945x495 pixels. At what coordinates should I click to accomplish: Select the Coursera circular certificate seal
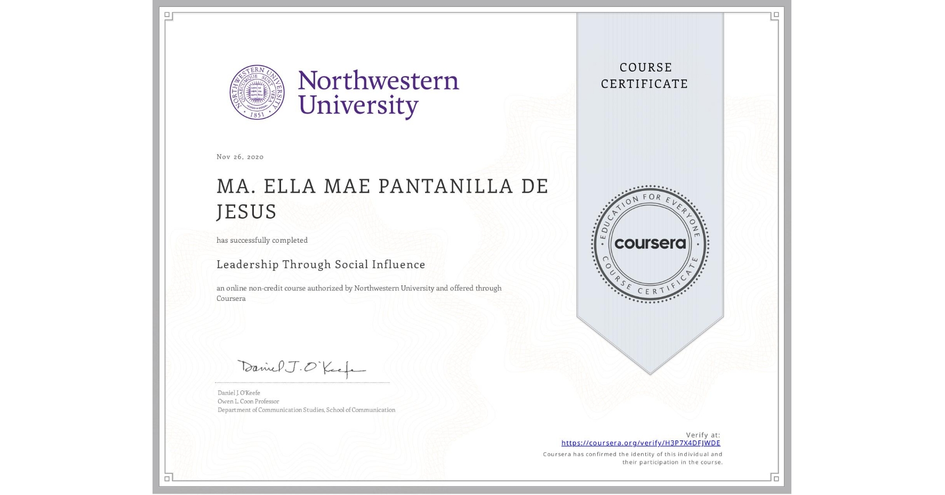[x=650, y=244]
